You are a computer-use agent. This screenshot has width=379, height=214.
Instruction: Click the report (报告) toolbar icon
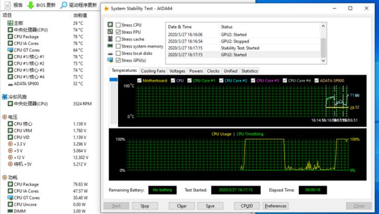(x=8, y=5)
